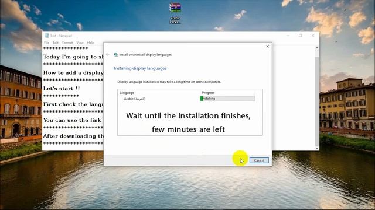
Task: Click the 'Let's start !!' line in Notepad
Action: click(62, 89)
